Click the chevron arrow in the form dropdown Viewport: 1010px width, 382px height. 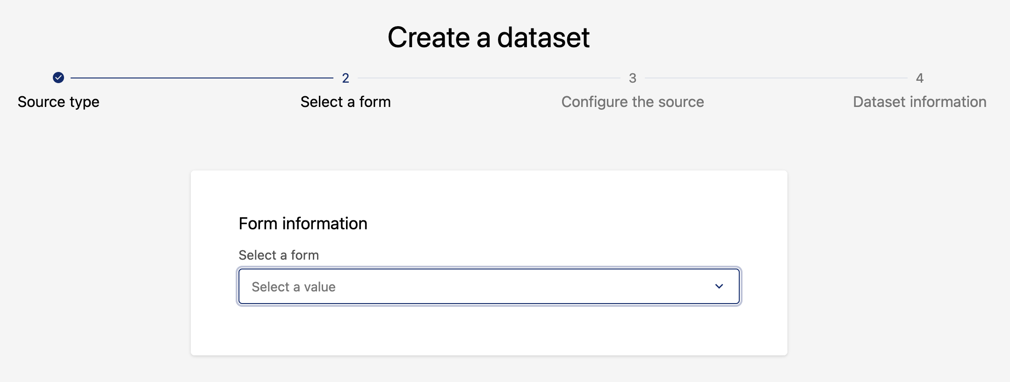click(719, 286)
